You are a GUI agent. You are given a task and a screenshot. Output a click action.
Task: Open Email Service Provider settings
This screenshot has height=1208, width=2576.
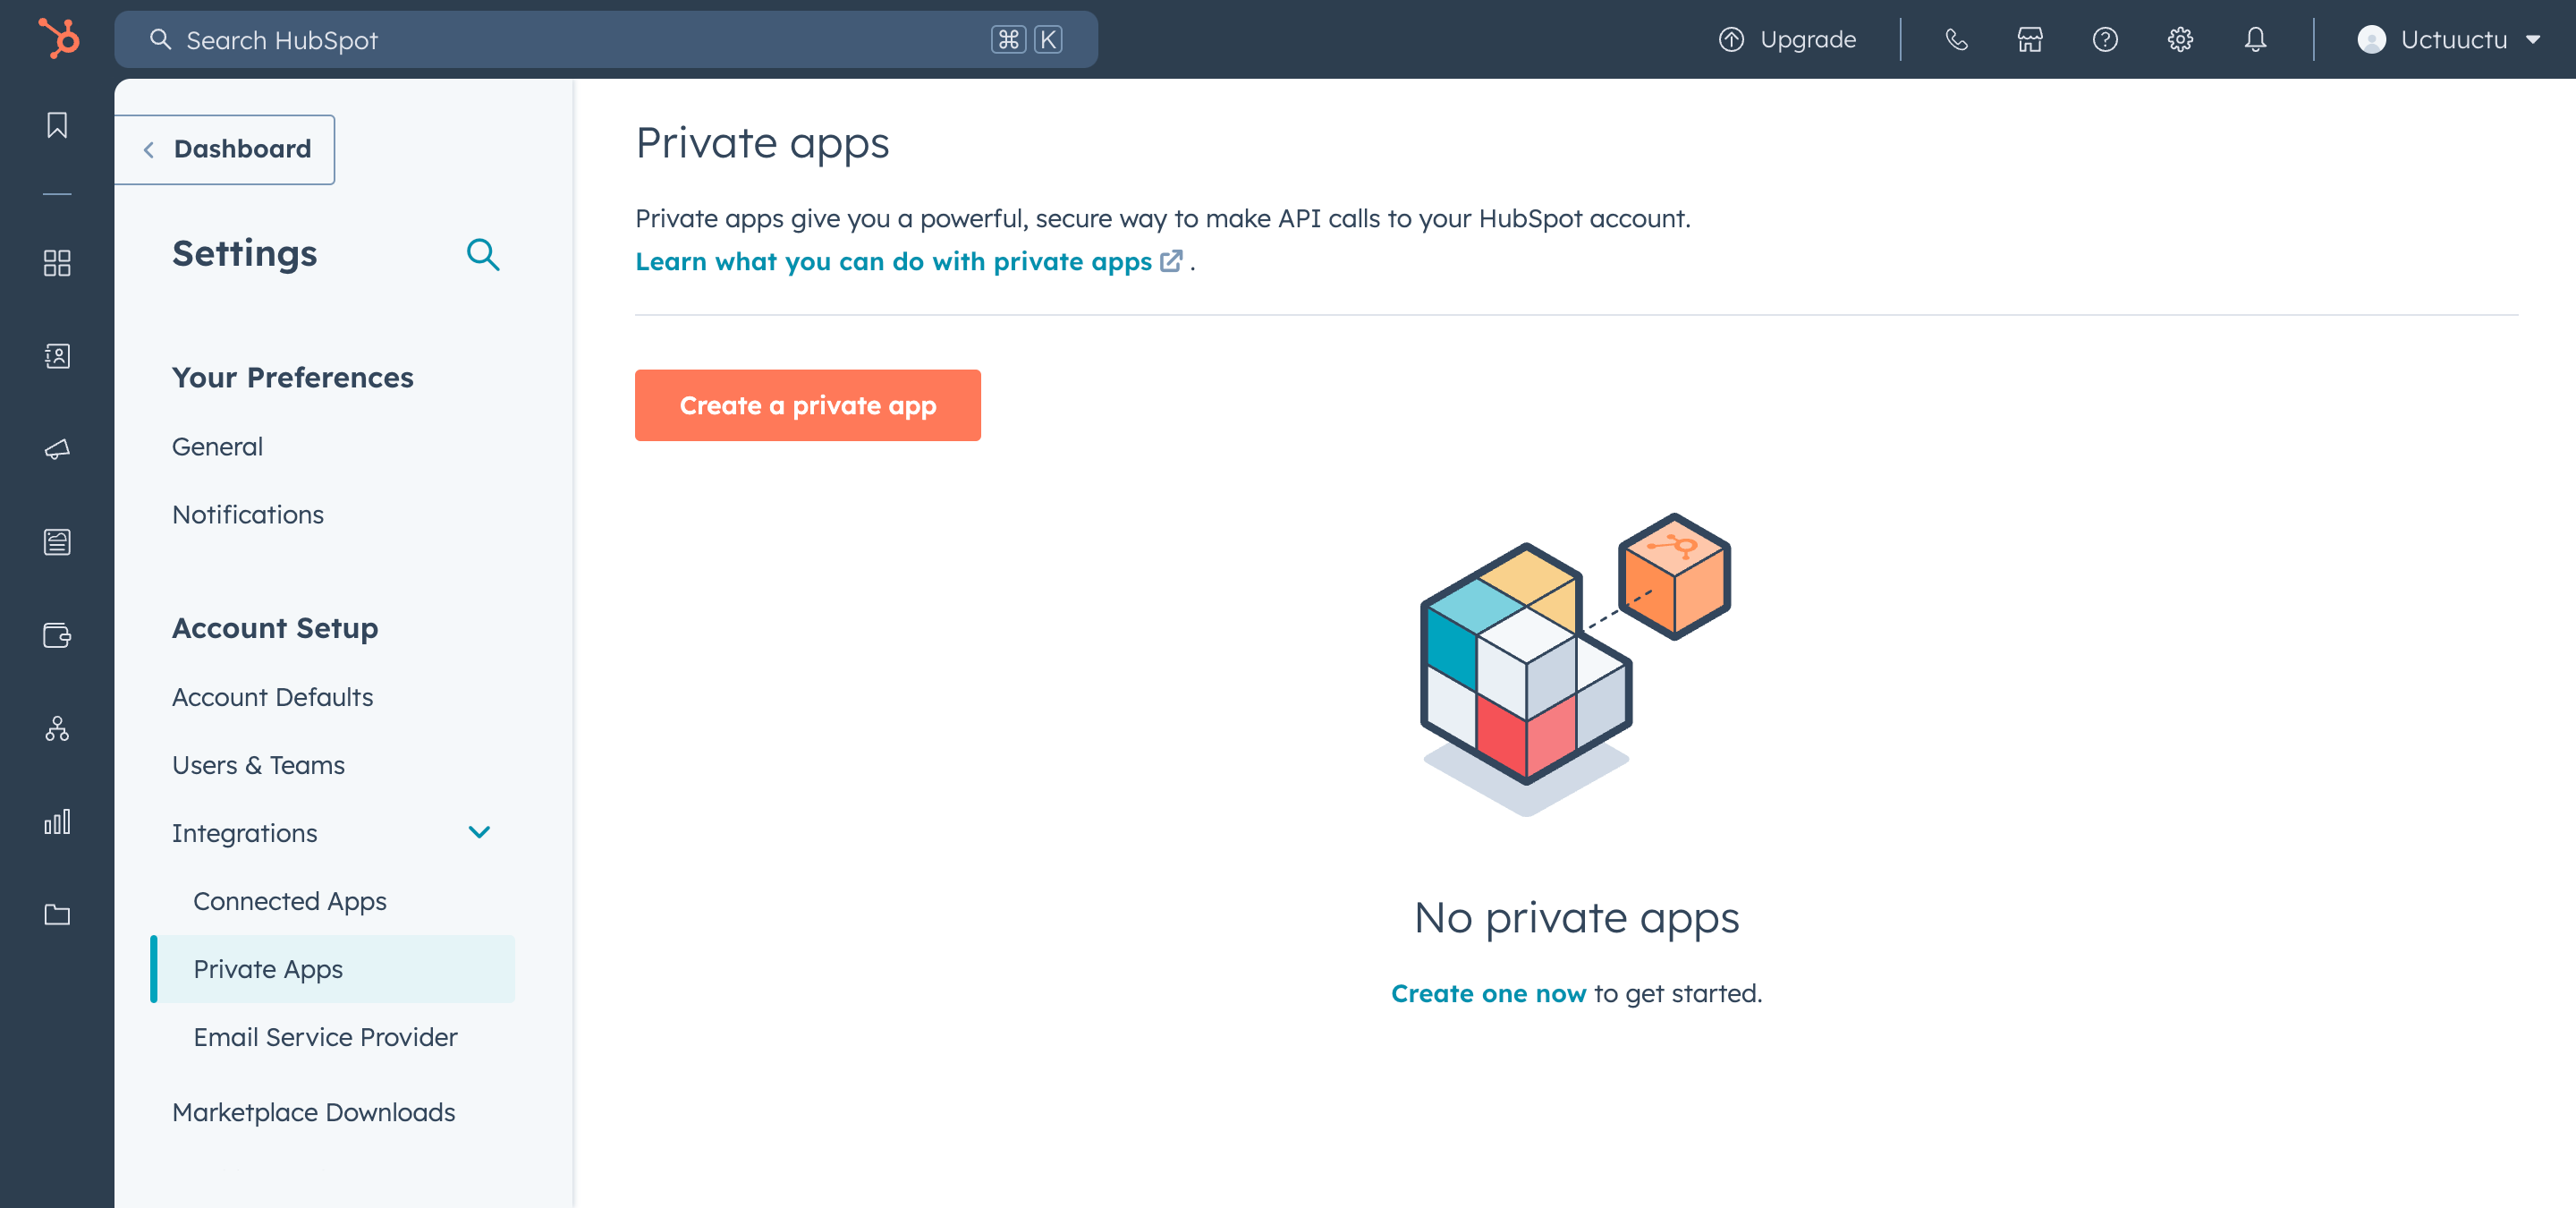(x=325, y=1036)
